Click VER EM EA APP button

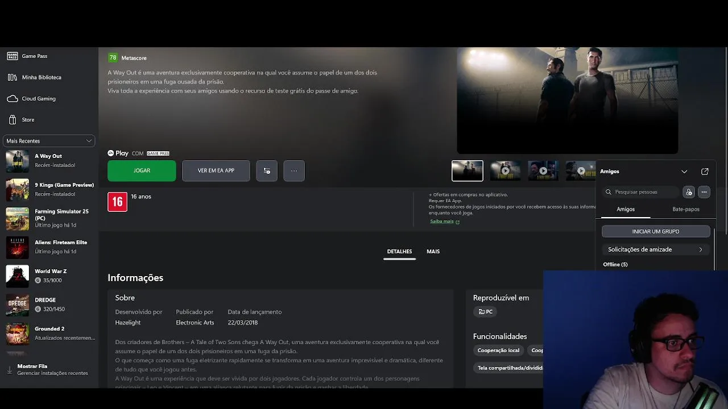pyautogui.click(x=216, y=170)
